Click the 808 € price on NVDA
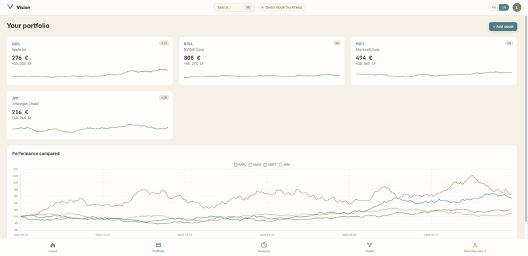Viewport: 528px width, 256px height. (192, 57)
